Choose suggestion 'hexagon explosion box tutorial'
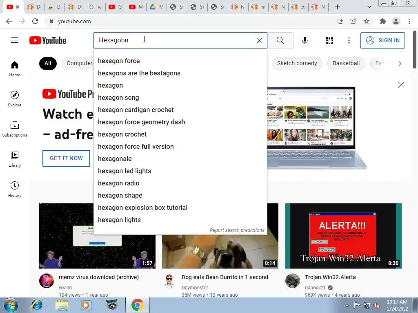 point(180,208)
